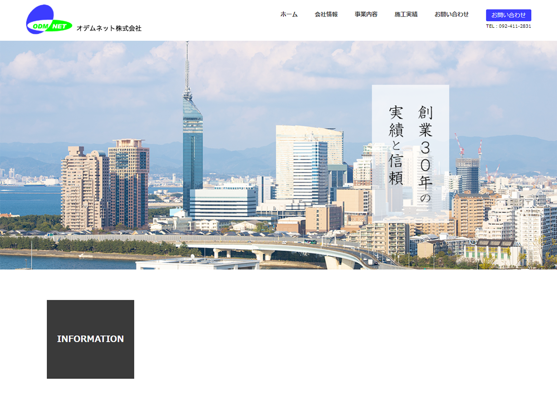The height and width of the screenshot is (404, 557).
Task: Go to the ホーム menu item
Action: (x=289, y=14)
